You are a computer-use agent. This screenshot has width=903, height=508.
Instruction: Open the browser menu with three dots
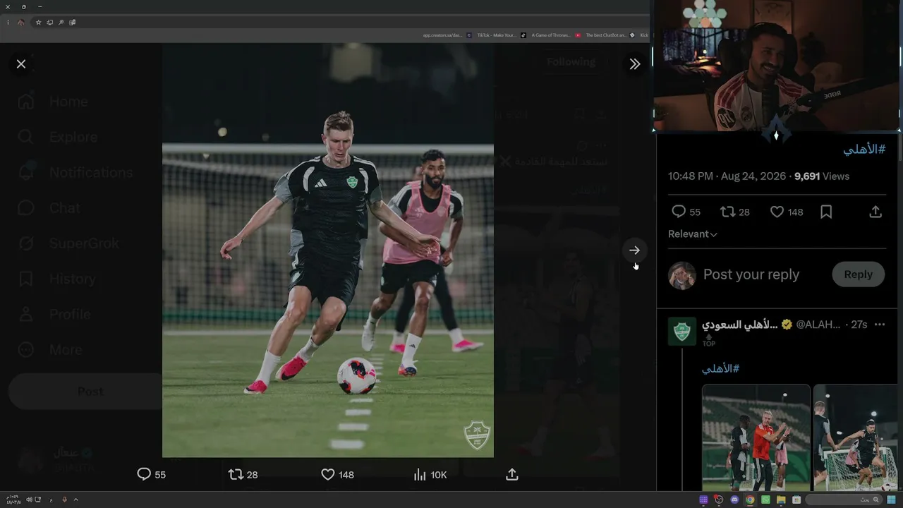[x=8, y=23]
